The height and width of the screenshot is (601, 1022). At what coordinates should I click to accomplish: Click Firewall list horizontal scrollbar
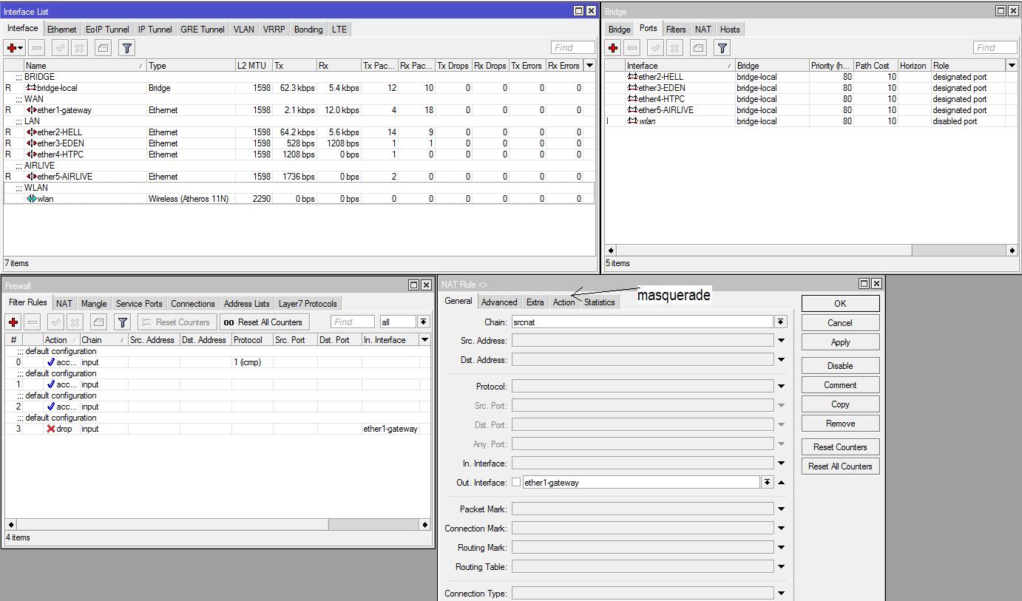point(217,525)
